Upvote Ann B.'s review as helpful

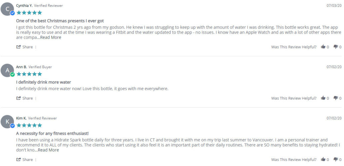click(x=323, y=98)
